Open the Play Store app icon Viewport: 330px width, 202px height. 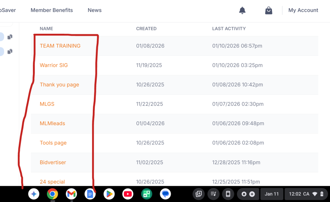pyautogui.click(x=109, y=194)
